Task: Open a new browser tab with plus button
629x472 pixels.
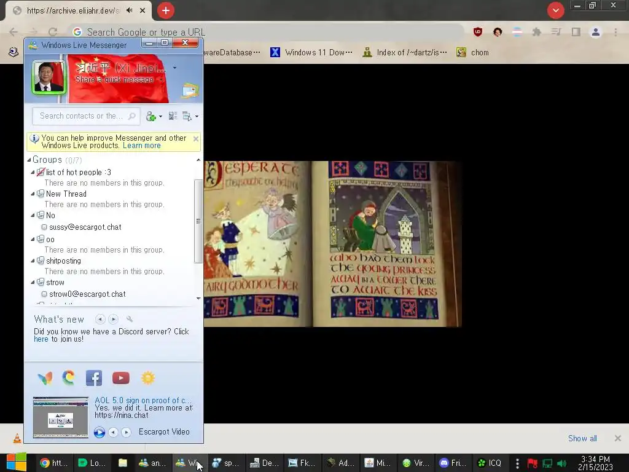Action: click(166, 10)
